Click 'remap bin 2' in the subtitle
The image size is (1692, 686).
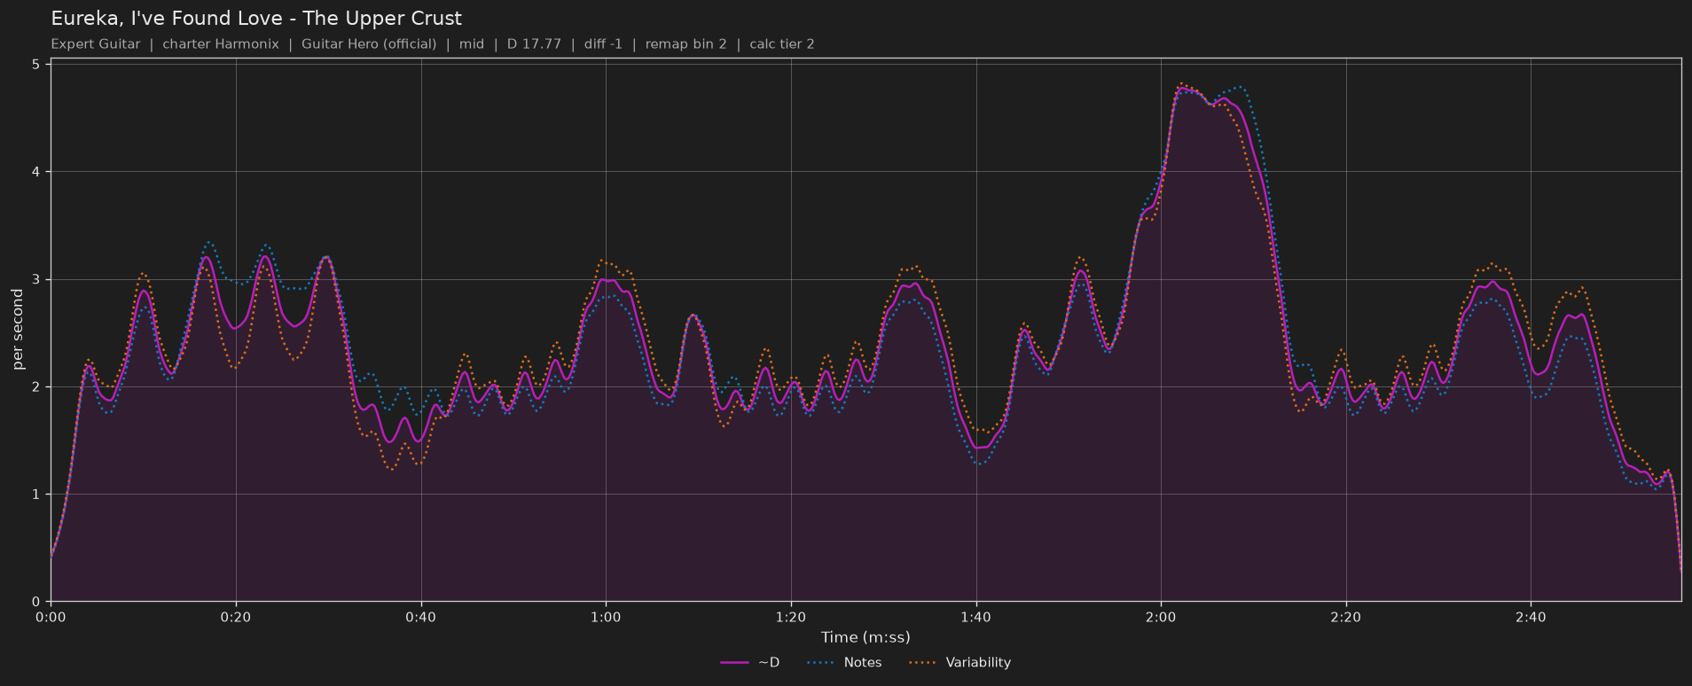pos(685,44)
